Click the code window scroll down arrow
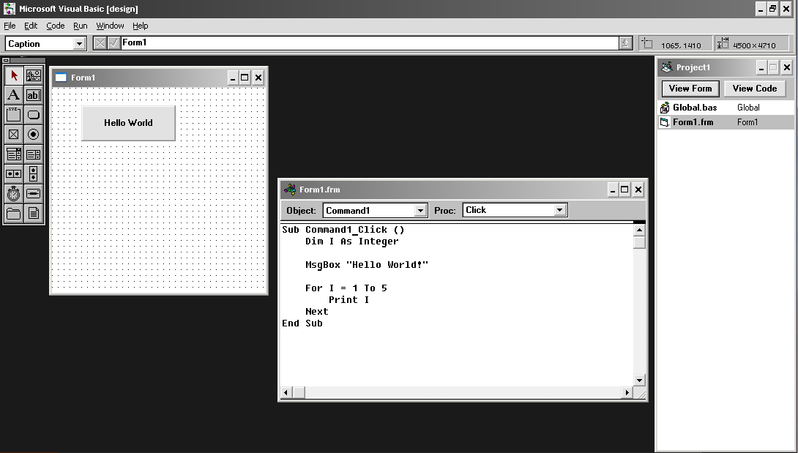The image size is (798, 453). (x=639, y=380)
